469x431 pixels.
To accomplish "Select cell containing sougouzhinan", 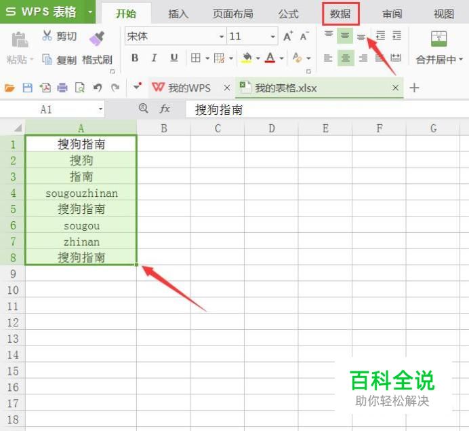I will 81,193.
